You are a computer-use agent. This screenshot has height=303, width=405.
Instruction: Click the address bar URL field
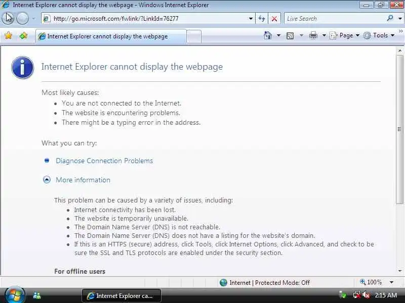(x=149, y=19)
